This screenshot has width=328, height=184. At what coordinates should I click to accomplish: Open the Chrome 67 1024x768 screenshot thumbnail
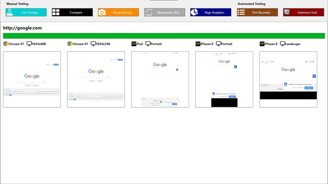(96, 79)
